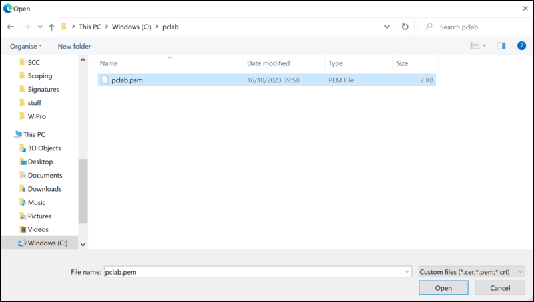Screen dimensions: 534x302
Task: Open the file type filter dropdown
Action: point(472,271)
